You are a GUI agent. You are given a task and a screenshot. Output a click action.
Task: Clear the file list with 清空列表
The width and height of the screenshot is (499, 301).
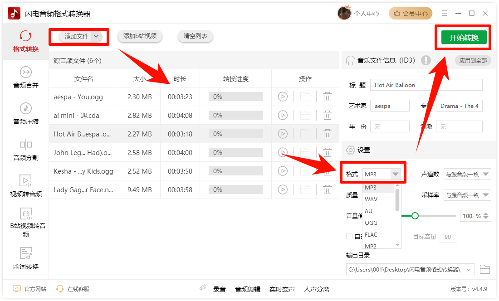click(x=195, y=36)
